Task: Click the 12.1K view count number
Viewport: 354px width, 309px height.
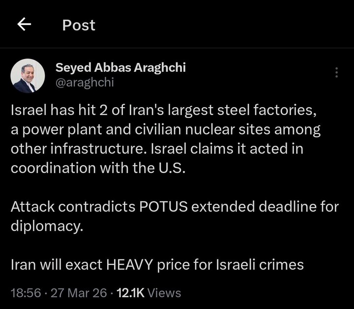Action: pyautogui.click(x=129, y=293)
